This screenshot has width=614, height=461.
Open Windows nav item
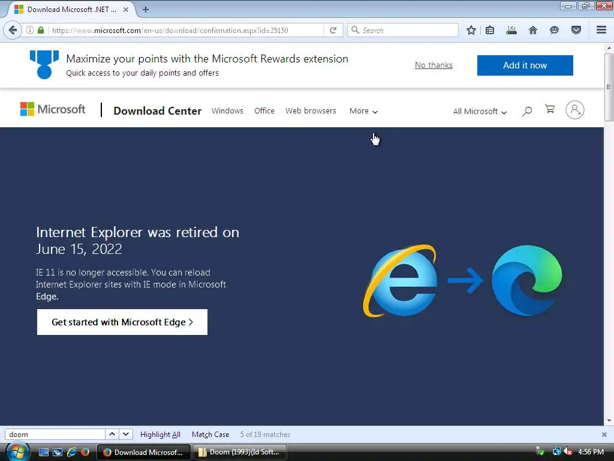pos(227,111)
